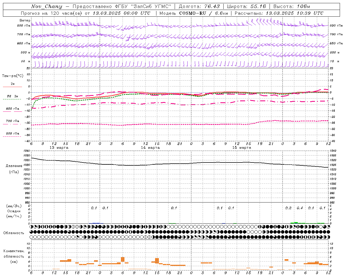Click the '500 гПа' temperature legend entry

point(13,133)
